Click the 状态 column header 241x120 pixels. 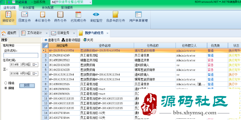point(234,46)
